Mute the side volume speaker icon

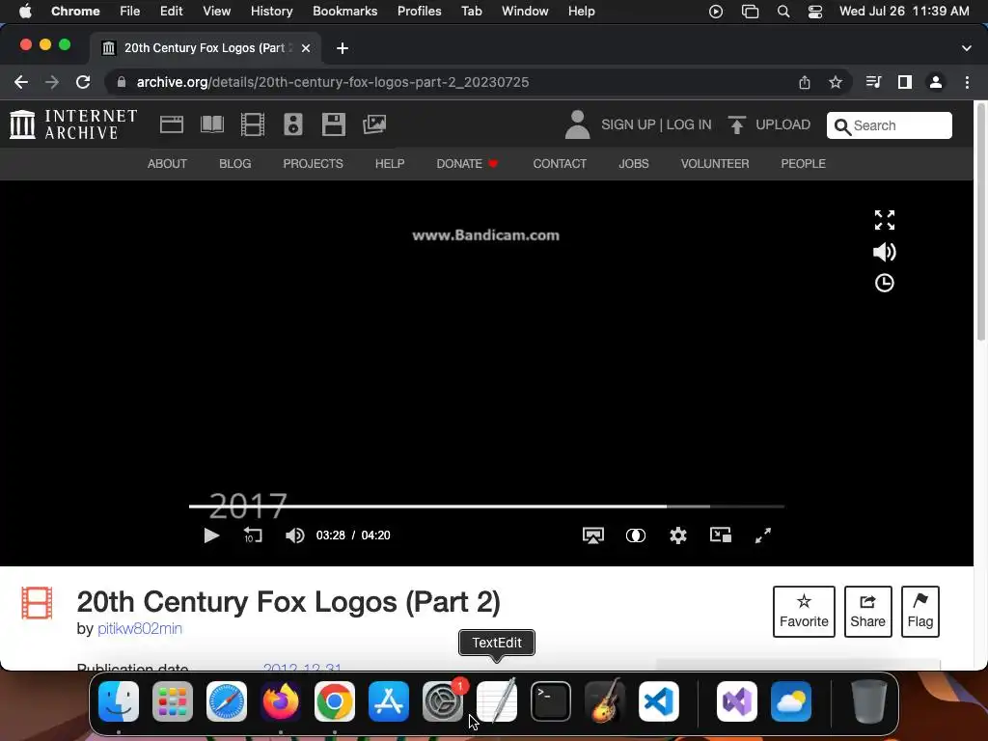(x=885, y=252)
